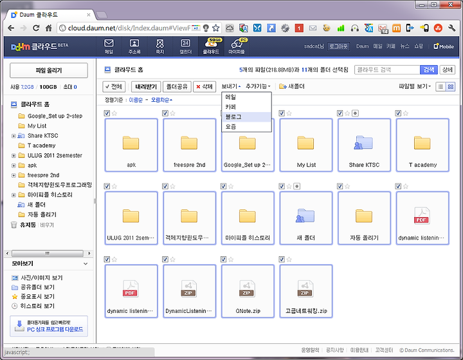Open the 클라우드 icon in top navigation
The width and height of the screenshot is (463, 360).
pyautogui.click(x=211, y=46)
